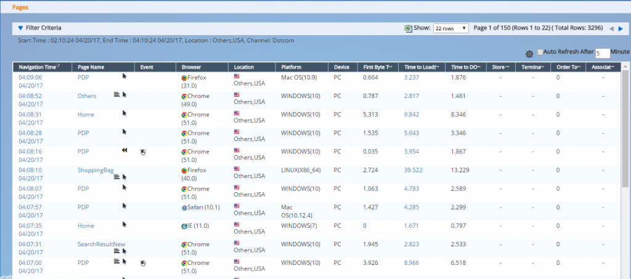Click the cursor icon in the 04:09:06 row
The width and height of the screenshot is (631, 279).
[124, 76]
